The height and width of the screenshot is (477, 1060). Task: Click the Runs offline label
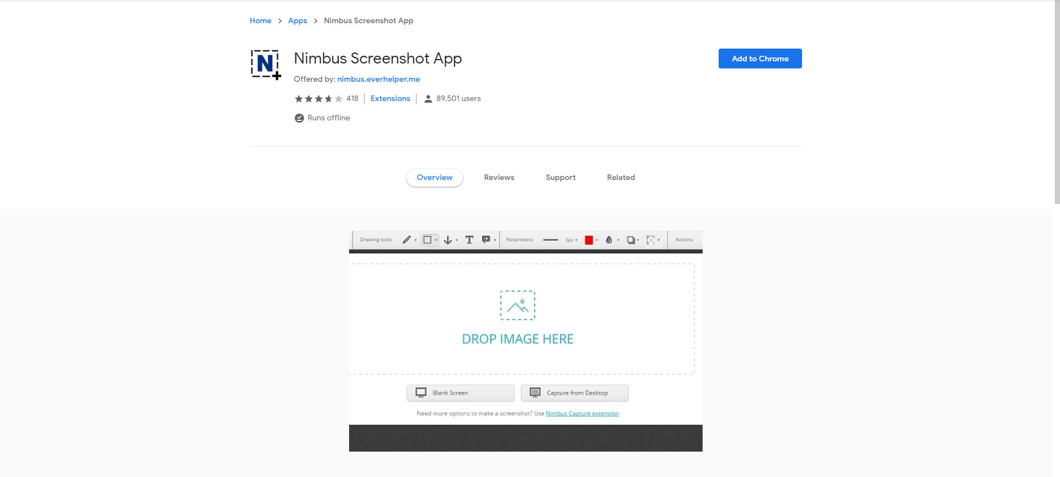329,118
